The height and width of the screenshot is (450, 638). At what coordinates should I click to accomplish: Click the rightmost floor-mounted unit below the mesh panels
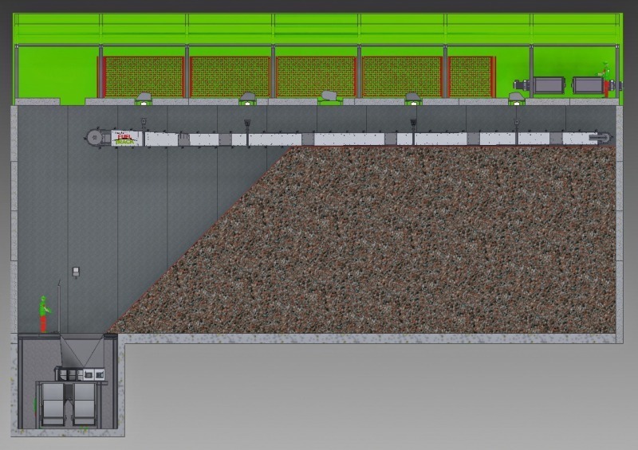[517, 99]
